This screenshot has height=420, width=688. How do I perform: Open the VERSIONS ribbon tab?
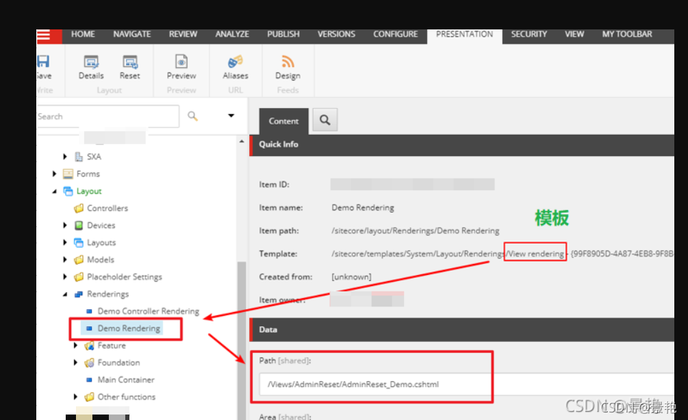pyautogui.click(x=337, y=34)
